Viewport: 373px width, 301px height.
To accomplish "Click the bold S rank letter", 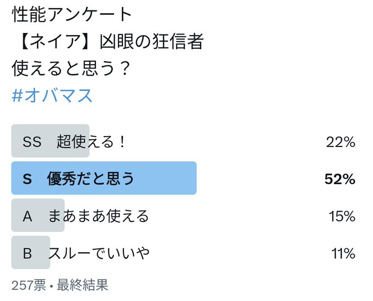I will click(x=27, y=179).
